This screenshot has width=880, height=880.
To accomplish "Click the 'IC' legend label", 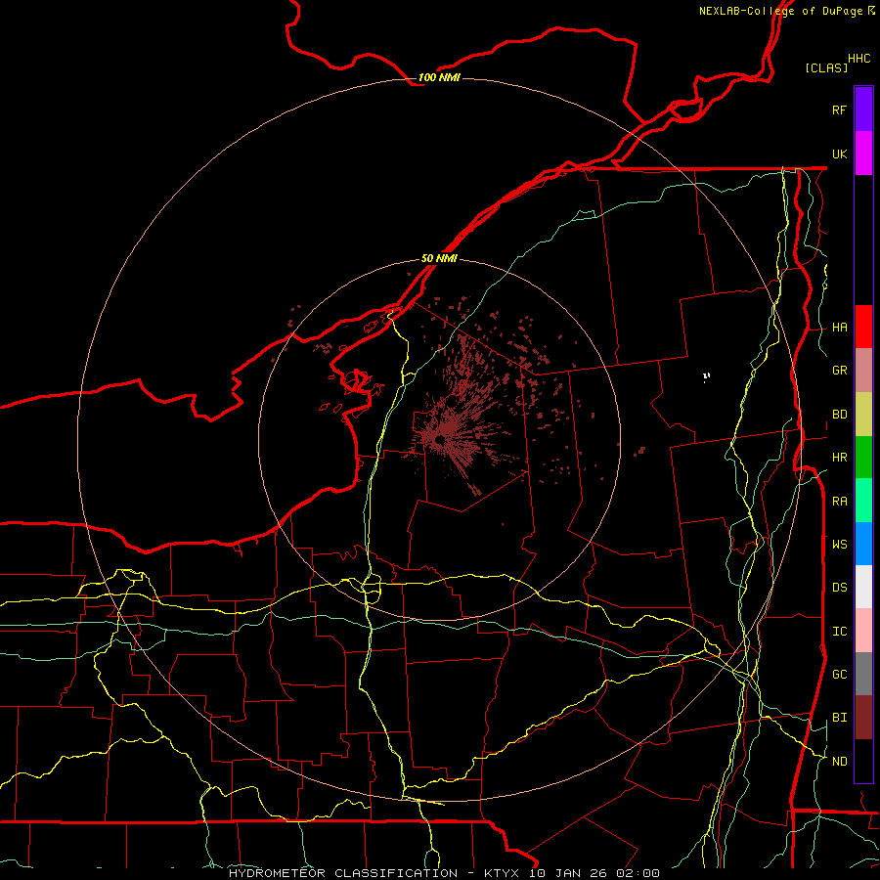I will (x=839, y=632).
